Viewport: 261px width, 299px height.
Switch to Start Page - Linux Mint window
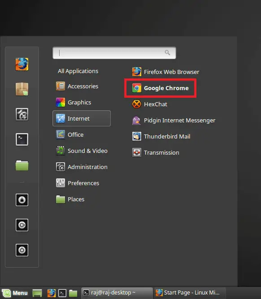click(190, 293)
